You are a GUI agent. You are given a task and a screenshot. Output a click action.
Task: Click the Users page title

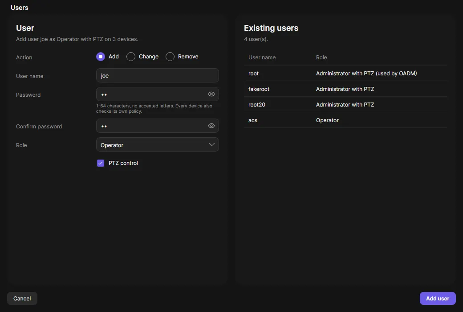click(20, 8)
